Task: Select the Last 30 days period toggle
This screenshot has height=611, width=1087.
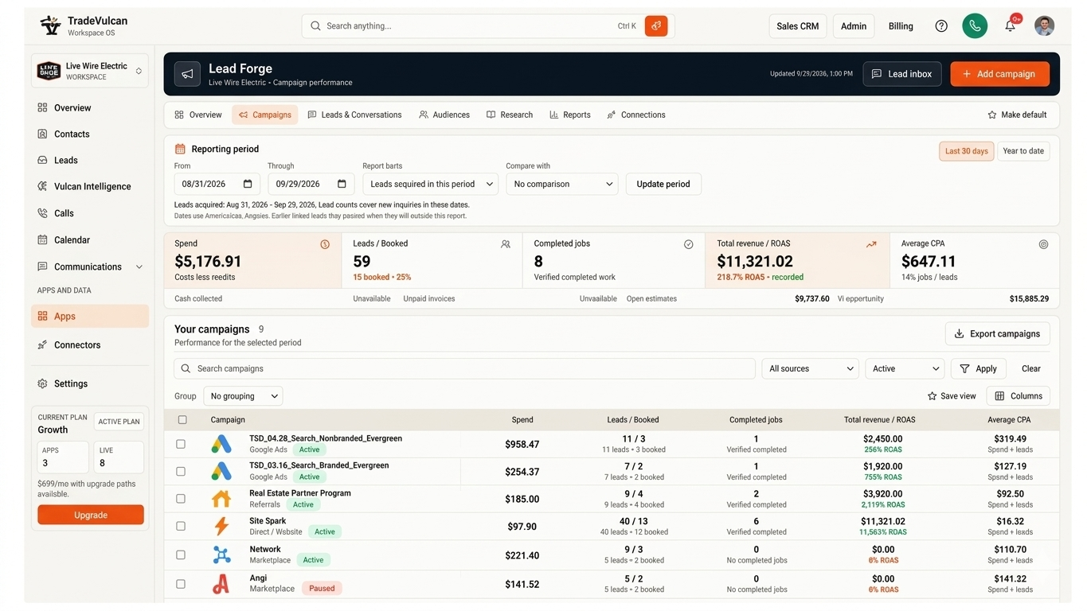Action: point(966,151)
